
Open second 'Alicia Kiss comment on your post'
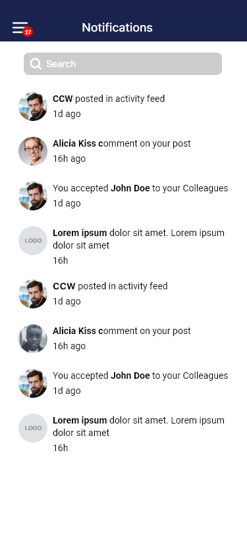click(x=124, y=339)
